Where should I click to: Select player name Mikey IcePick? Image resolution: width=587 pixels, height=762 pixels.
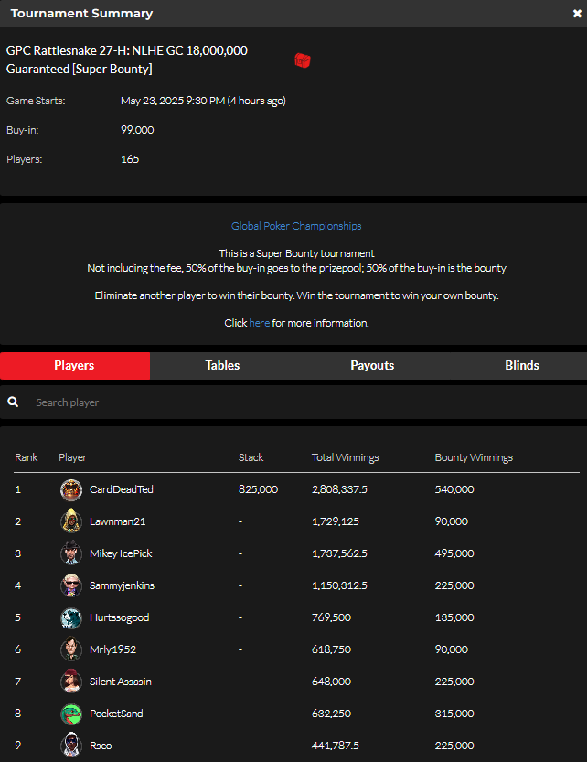click(121, 553)
